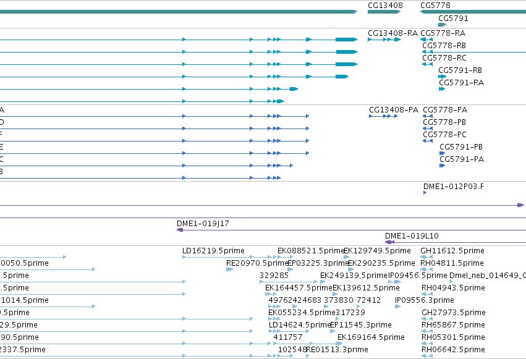Select the EK055234.5prime EST
The height and width of the screenshot is (359, 526).
[x=274, y=319]
